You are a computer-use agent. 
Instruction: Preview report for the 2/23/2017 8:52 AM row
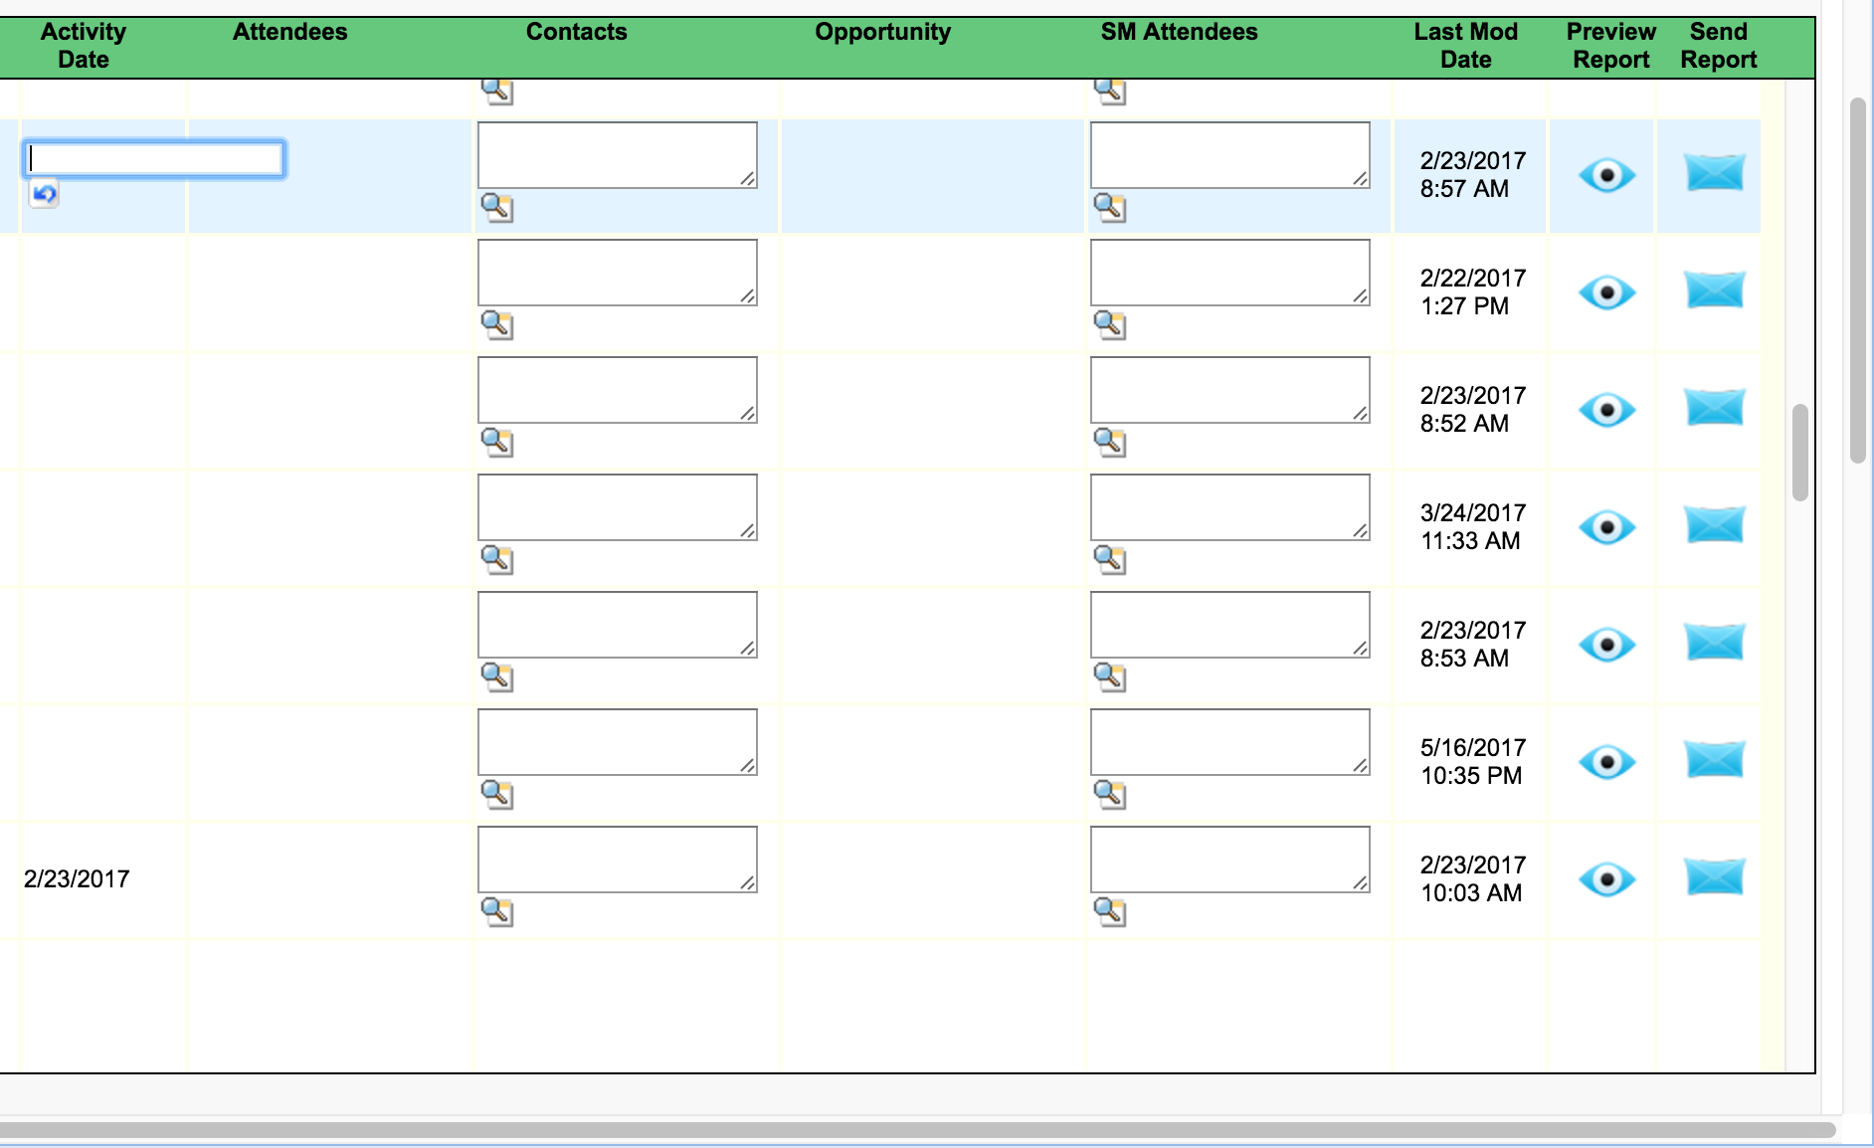pos(1606,409)
